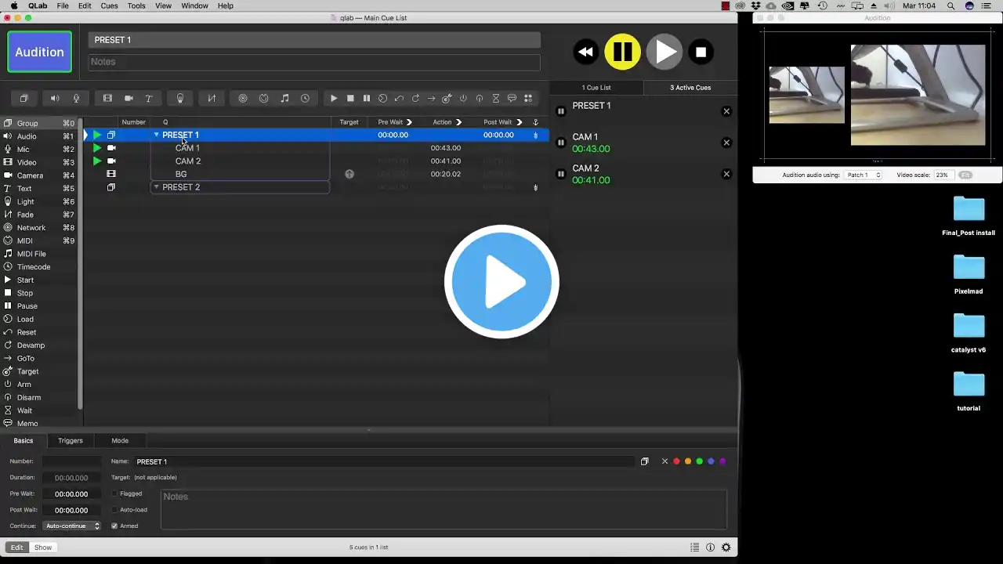This screenshot has height=564, width=1003.
Task: Open workspace settings gear icon
Action: tap(726, 548)
